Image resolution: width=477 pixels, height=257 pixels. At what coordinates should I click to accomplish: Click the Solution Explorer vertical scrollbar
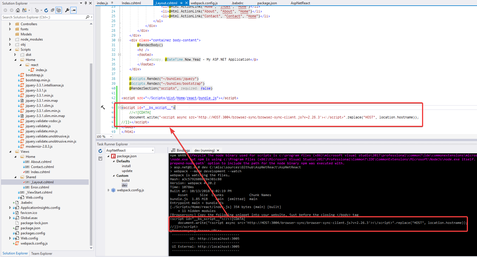coord(91,142)
